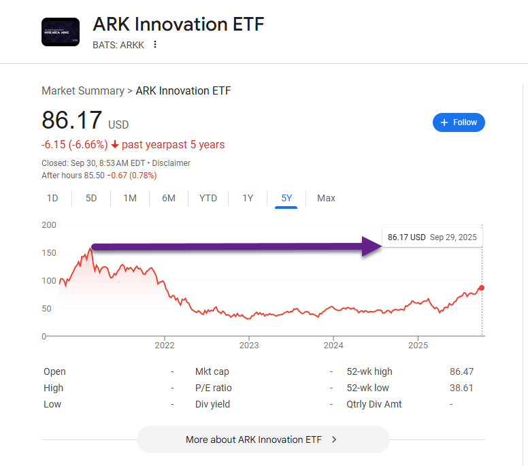Click the red down arrow price change indicator

tap(115, 145)
